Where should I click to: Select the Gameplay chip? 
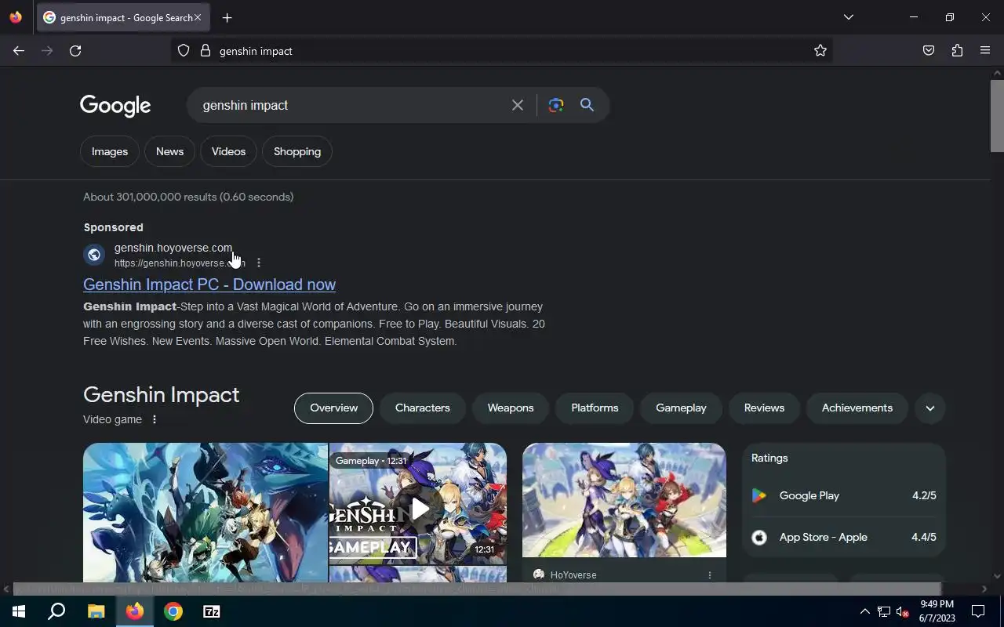pos(681,408)
